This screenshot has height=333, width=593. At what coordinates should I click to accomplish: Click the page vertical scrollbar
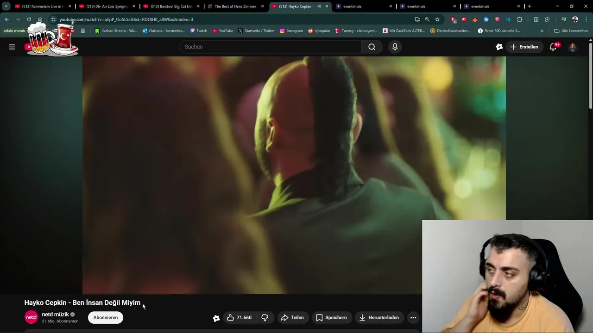point(590,76)
